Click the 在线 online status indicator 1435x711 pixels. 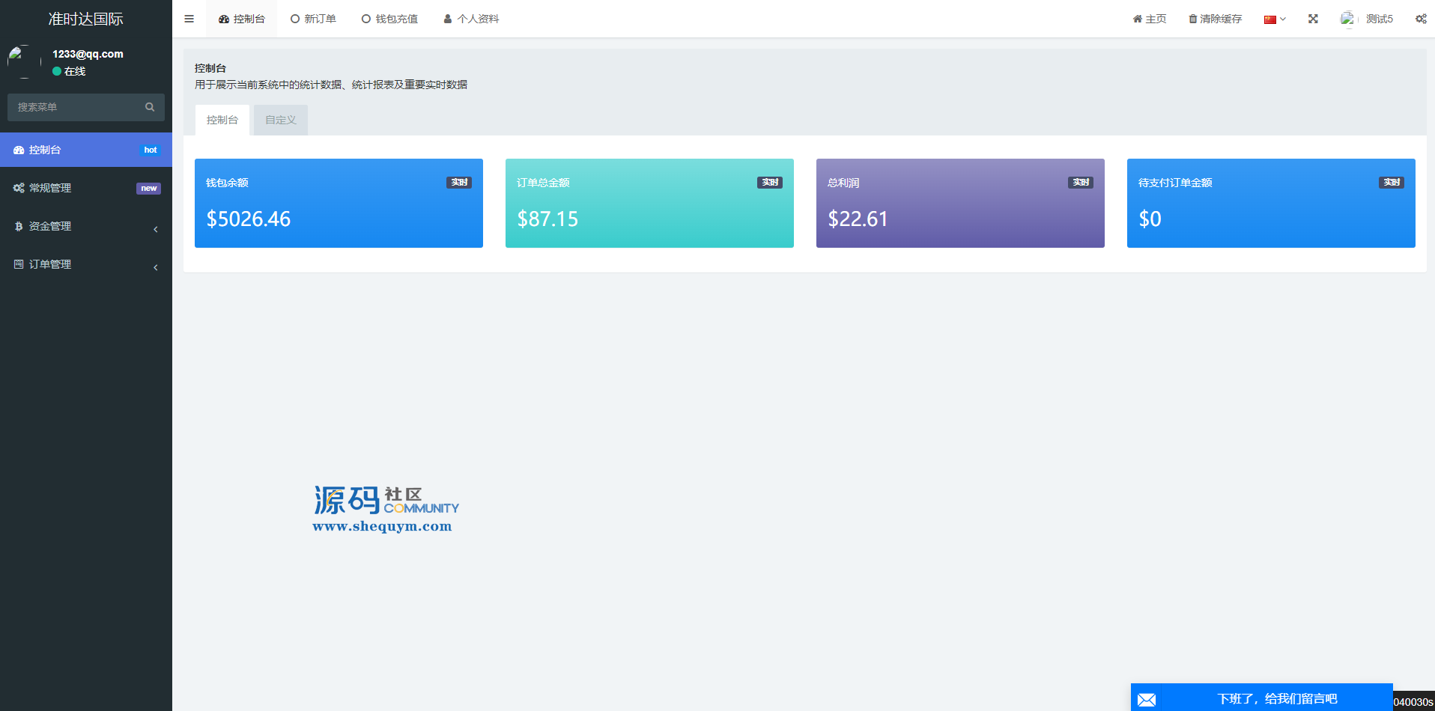click(x=69, y=71)
